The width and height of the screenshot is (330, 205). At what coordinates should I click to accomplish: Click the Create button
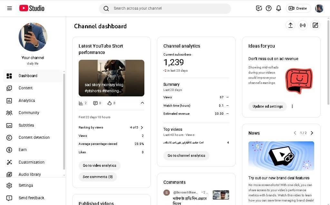coord(298,8)
